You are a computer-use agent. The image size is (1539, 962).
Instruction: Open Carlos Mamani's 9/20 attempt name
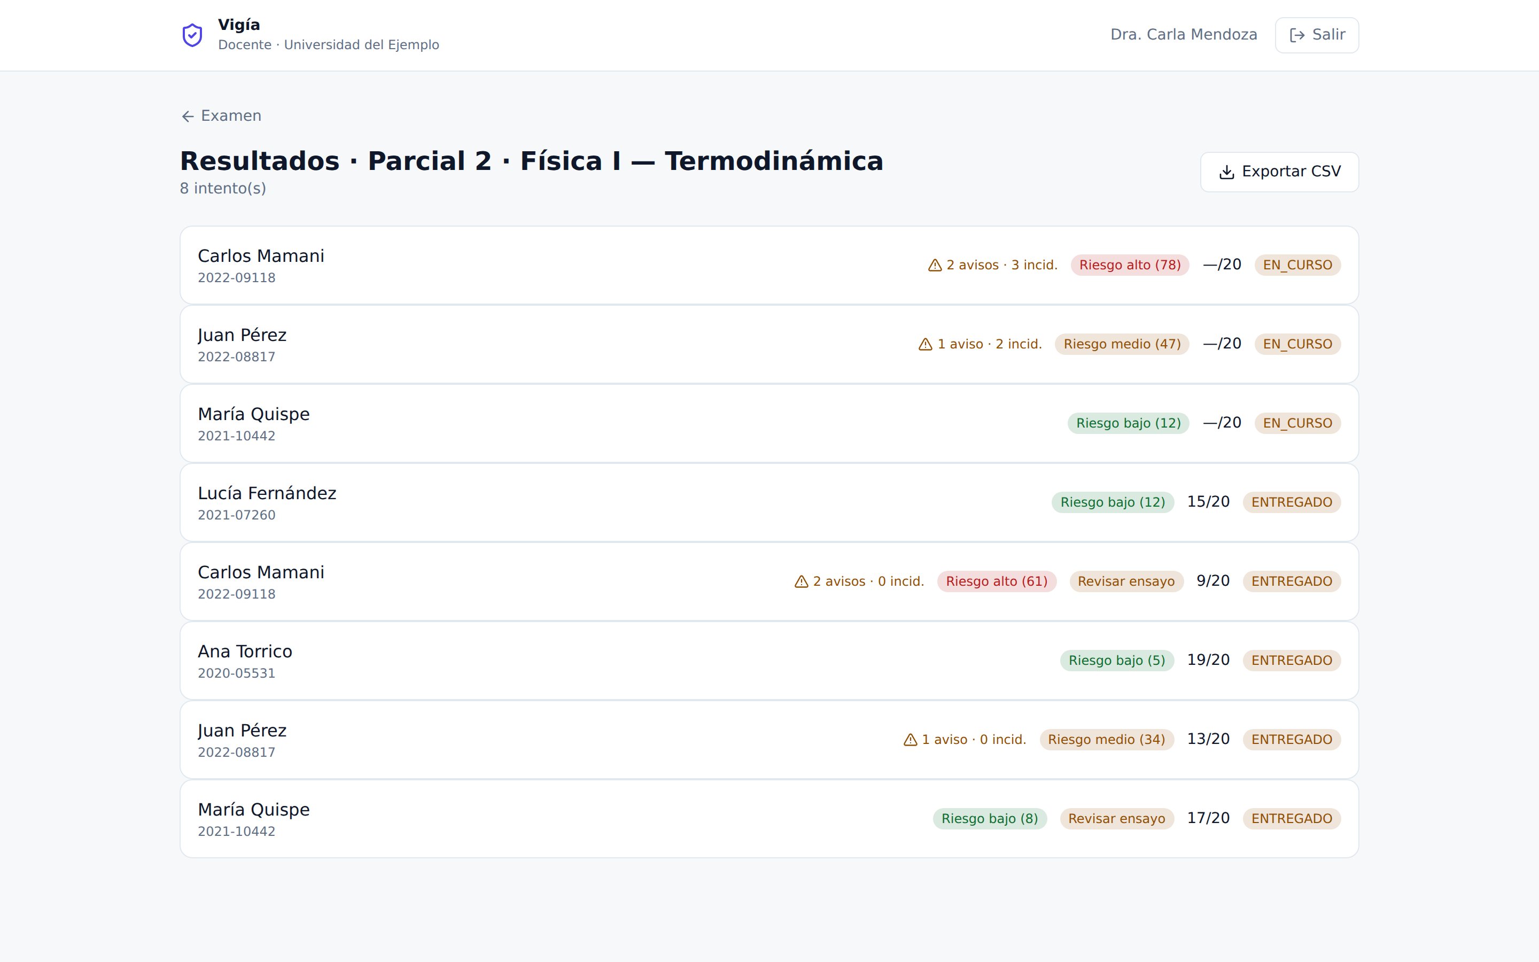pyautogui.click(x=261, y=572)
